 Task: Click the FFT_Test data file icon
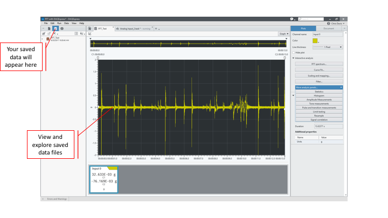coord(47,39)
